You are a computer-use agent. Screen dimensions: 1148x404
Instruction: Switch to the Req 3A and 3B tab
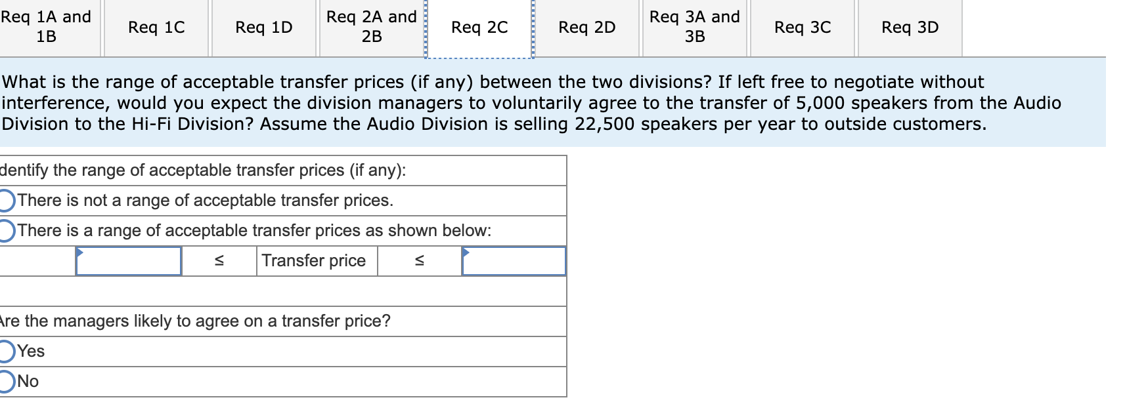pyautogui.click(x=694, y=28)
